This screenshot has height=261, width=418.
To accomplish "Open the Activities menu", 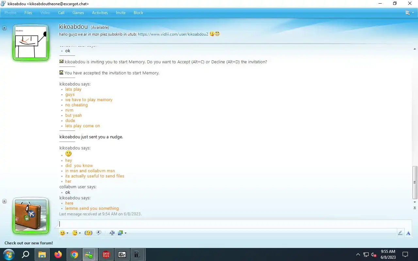I will click(100, 13).
